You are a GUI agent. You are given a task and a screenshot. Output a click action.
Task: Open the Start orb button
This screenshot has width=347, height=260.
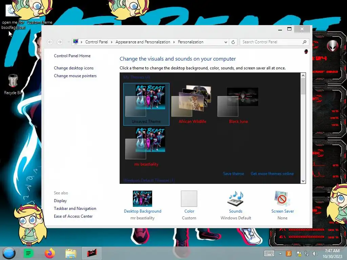[9, 253]
